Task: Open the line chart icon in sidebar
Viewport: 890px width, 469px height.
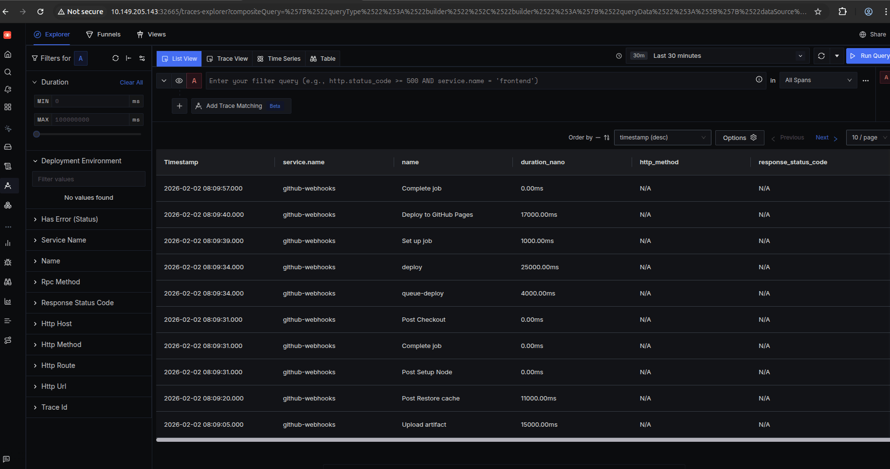Action: pos(8,301)
